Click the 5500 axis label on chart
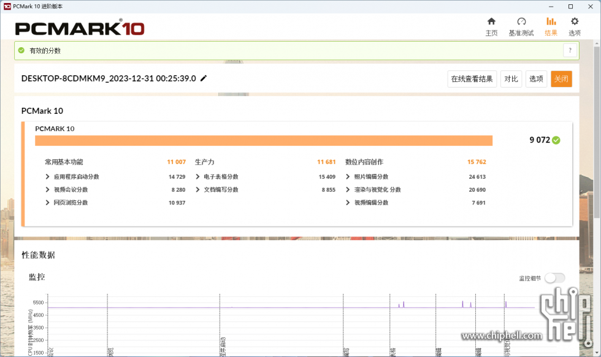 pos(38,303)
